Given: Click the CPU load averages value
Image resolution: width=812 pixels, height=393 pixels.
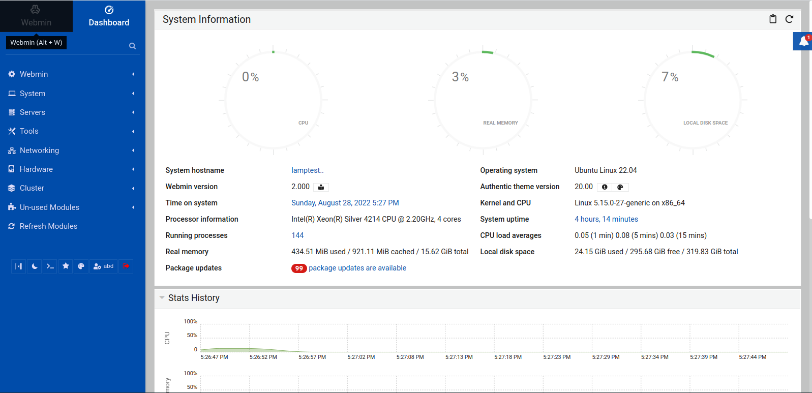Looking at the screenshot, I should 641,235.
